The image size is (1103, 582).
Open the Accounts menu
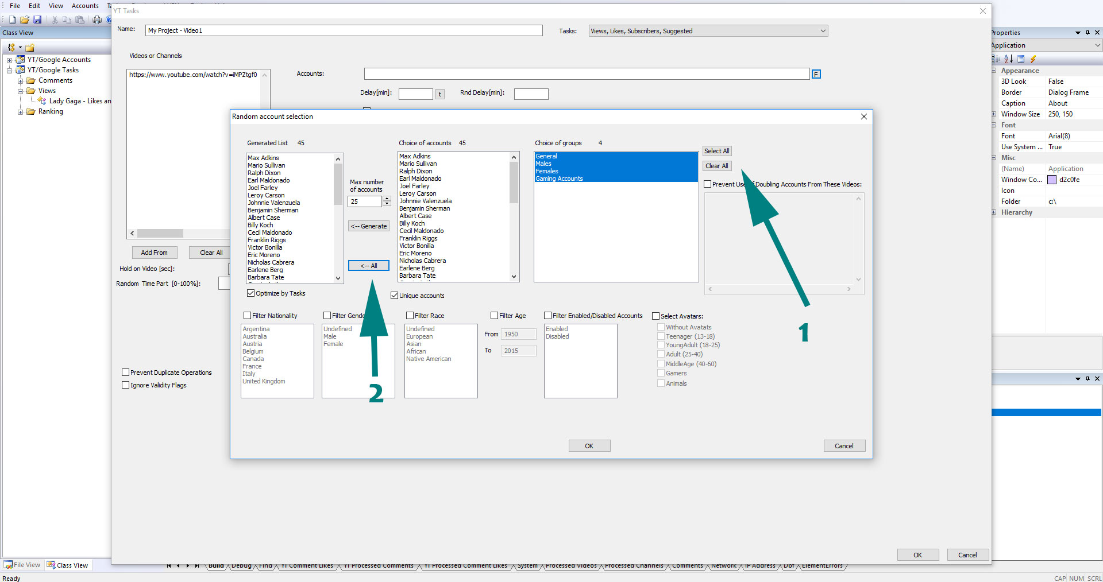[85, 6]
